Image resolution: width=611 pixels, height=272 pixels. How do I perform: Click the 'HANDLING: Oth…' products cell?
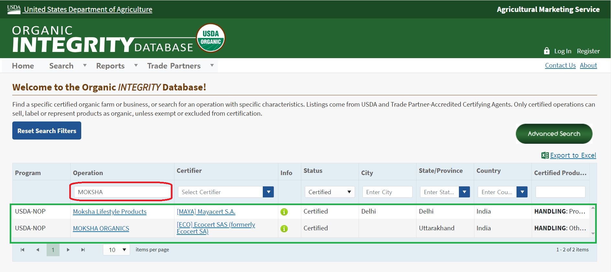(560, 228)
